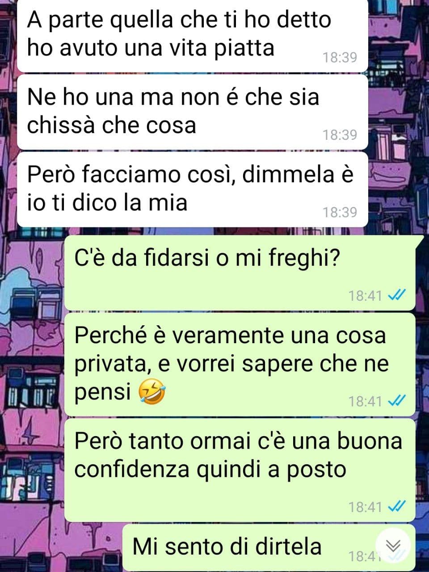
Task: Tap 18:41 timestamp on "C'è da fidarsi" message
Action: point(366,295)
